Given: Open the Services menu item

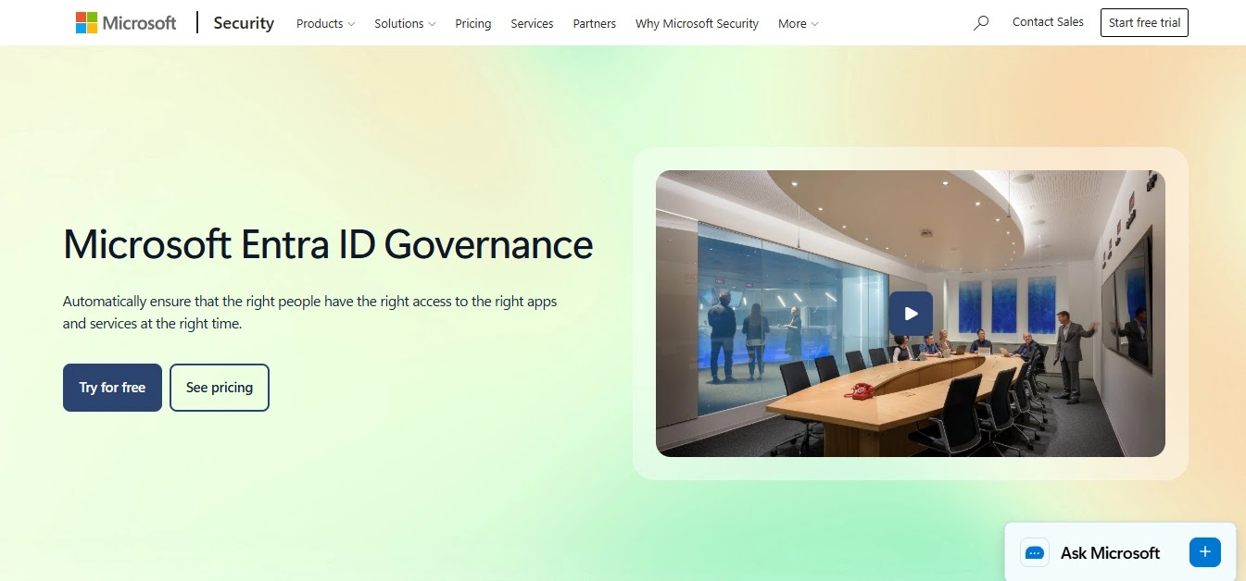Looking at the screenshot, I should pos(532,23).
